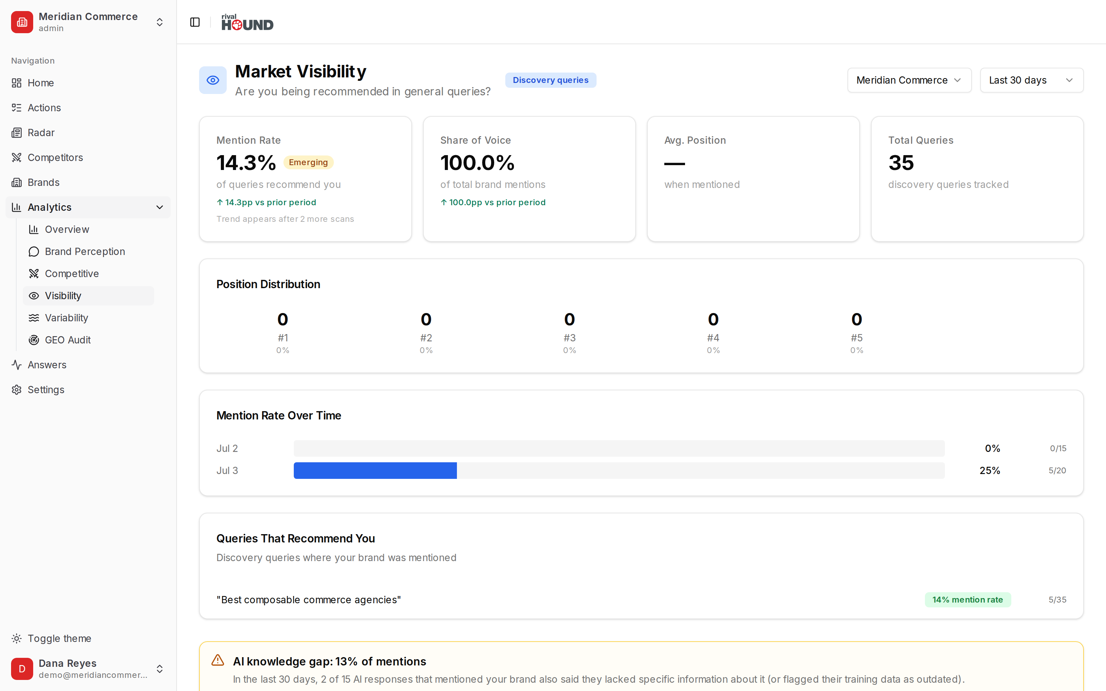Select Competitive submenu item

pyautogui.click(x=88, y=274)
